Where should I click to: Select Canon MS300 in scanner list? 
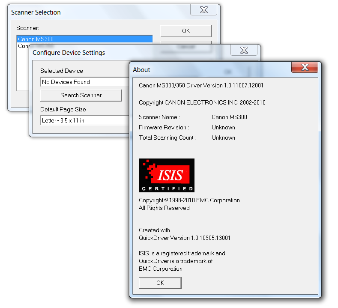click(84, 39)
